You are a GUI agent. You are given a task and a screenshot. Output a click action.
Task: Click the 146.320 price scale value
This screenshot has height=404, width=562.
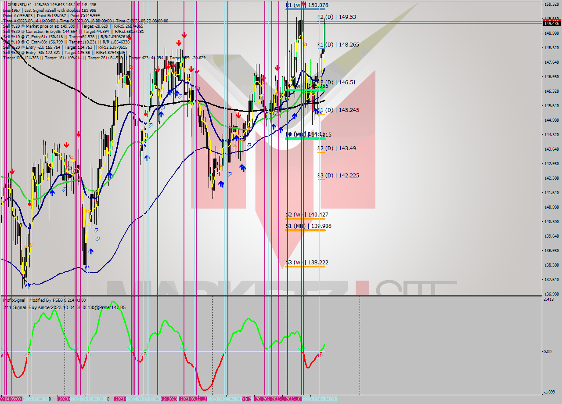coord(551,91)
